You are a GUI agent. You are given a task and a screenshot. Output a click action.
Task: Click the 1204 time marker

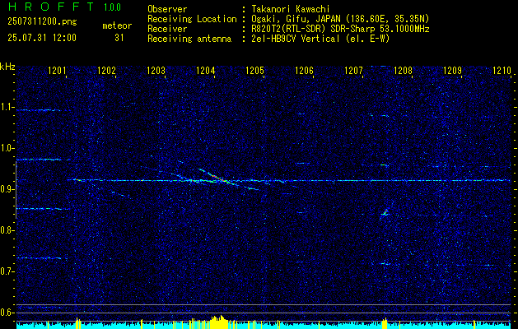click(206, 71)
